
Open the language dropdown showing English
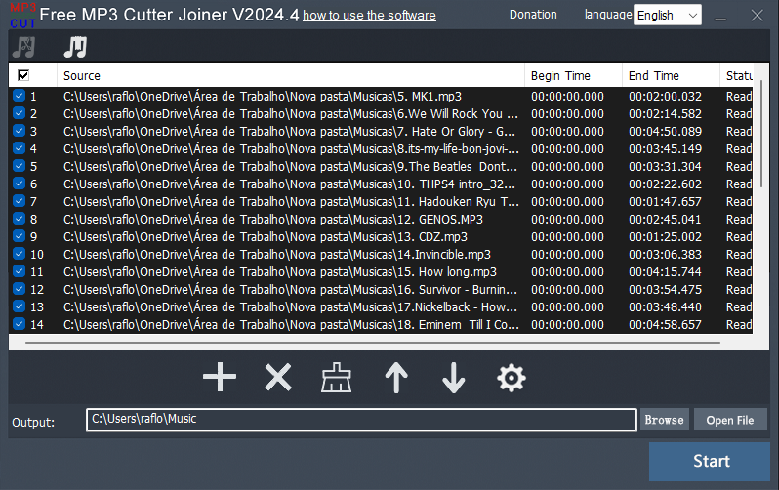coord(668,15)
